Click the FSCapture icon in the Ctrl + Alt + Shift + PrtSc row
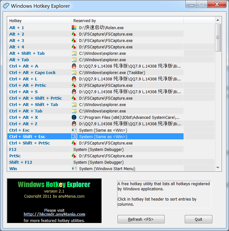The image size is (229, 231). [x=74, y=98]
